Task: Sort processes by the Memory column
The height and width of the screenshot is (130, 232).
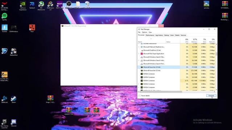Action: [193, 40]
